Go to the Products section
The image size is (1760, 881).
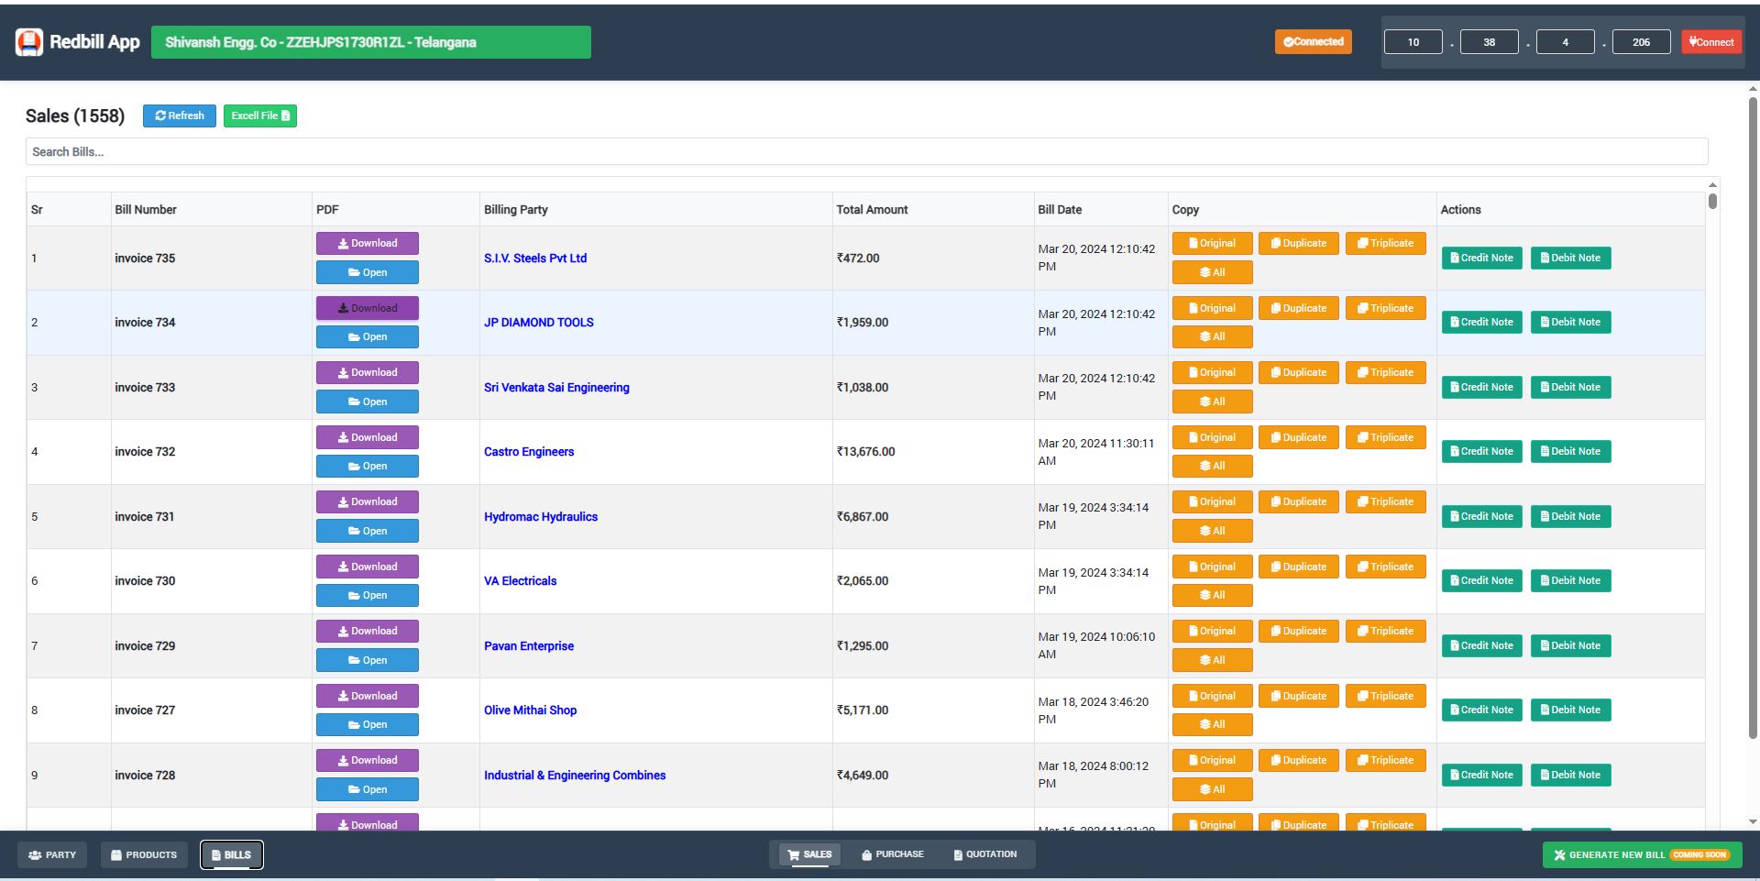(144, 854)
